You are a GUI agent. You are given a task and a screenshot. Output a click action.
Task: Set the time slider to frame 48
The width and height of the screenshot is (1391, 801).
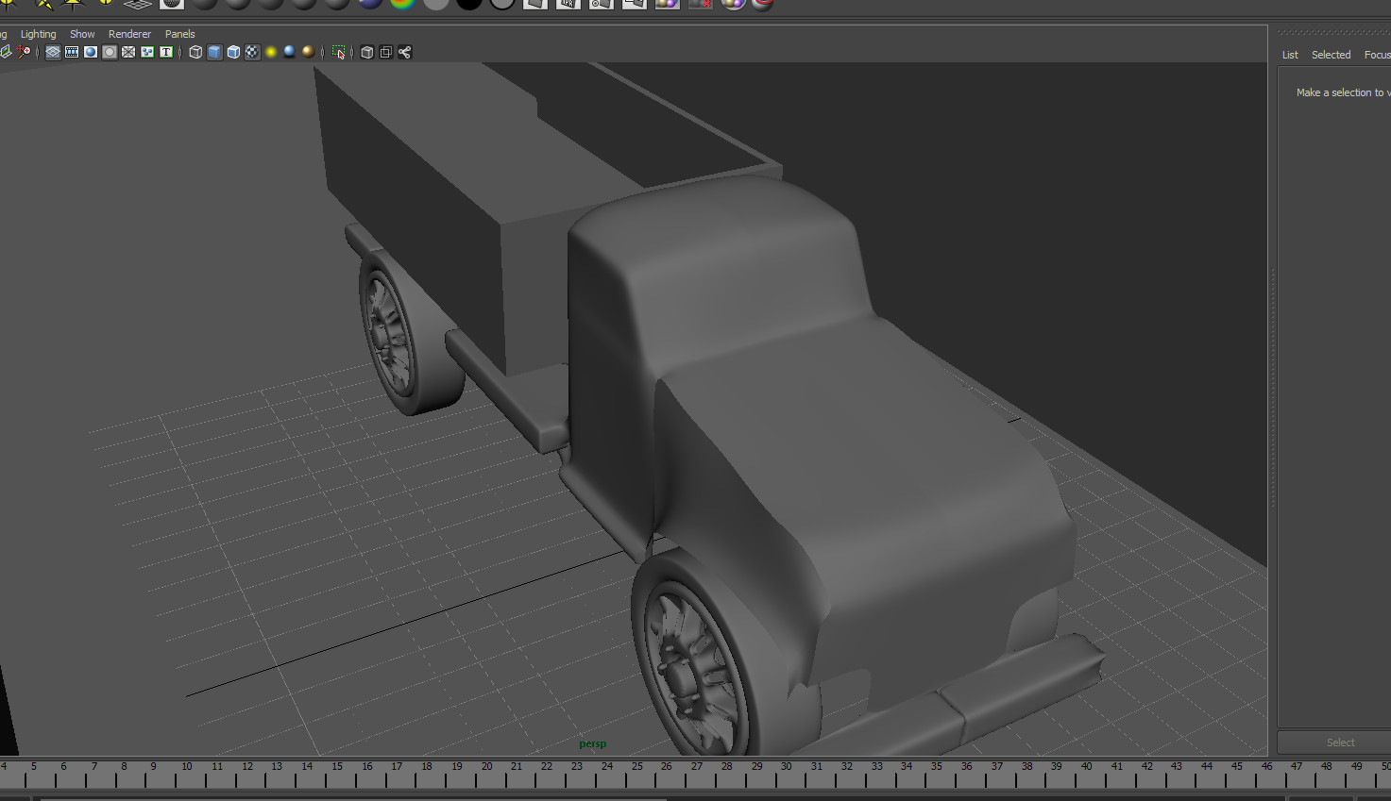coord(1326,767)
